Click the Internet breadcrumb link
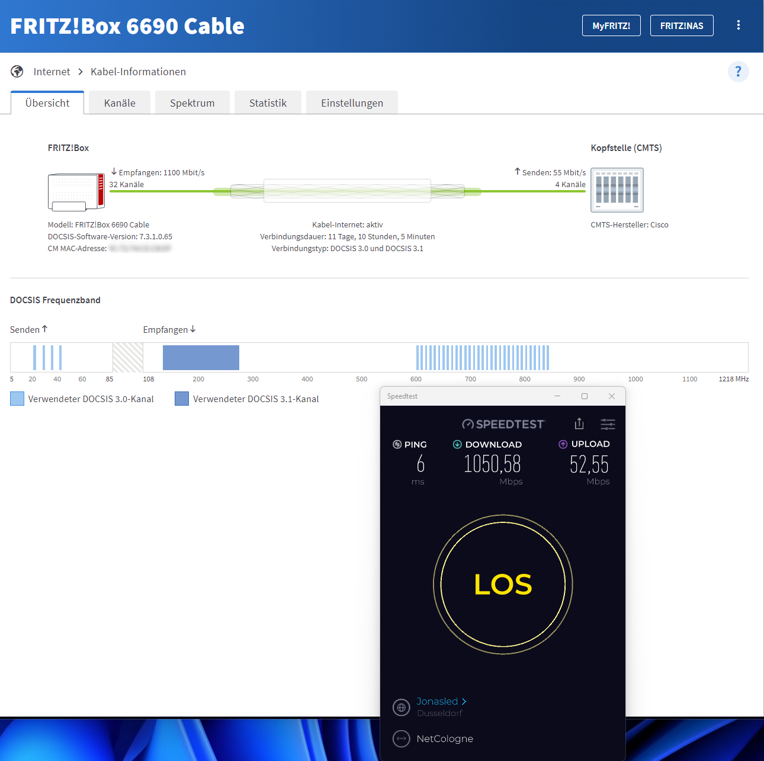This screenshot has height=761, width=764. (52, 72)
